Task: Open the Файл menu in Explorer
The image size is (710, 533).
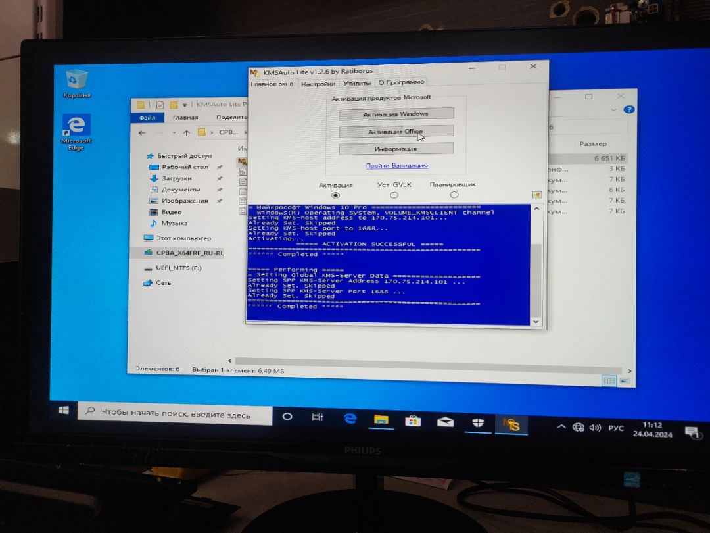Action: click(147, 117)
